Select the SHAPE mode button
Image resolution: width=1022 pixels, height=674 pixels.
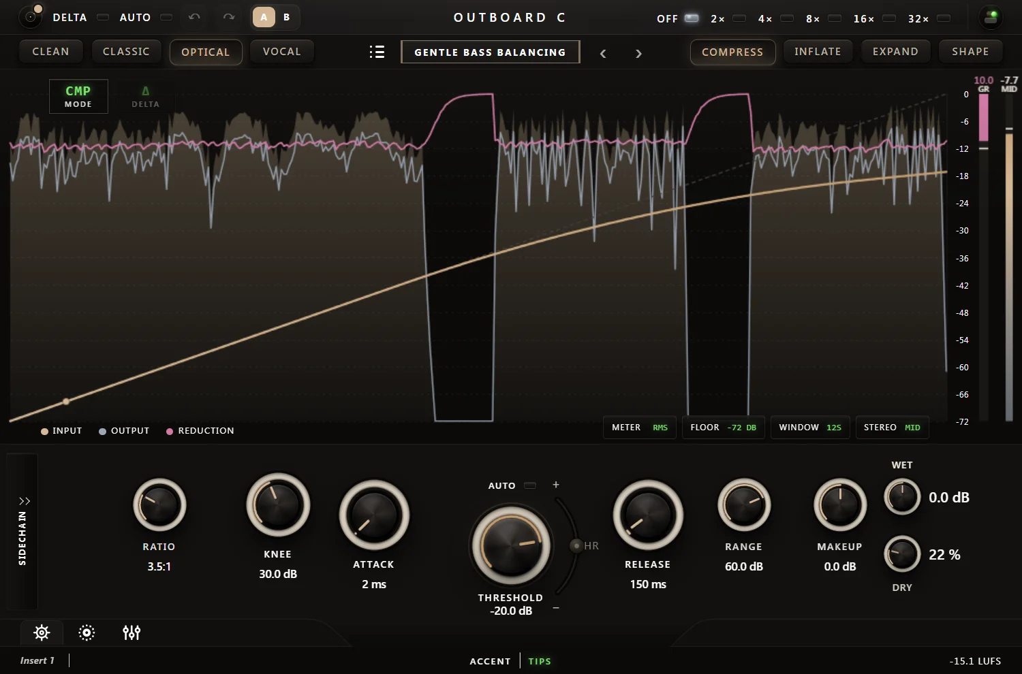pyautogui.click(x=970, y=52)
